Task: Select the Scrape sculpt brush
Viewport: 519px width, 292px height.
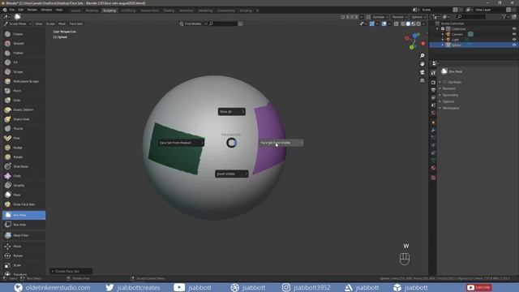Action: [24, 72]
